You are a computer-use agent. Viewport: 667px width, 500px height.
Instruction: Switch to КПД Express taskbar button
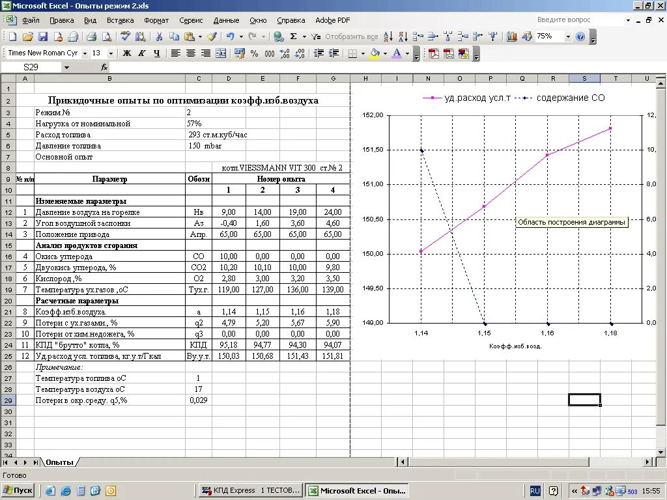point(251,490)
